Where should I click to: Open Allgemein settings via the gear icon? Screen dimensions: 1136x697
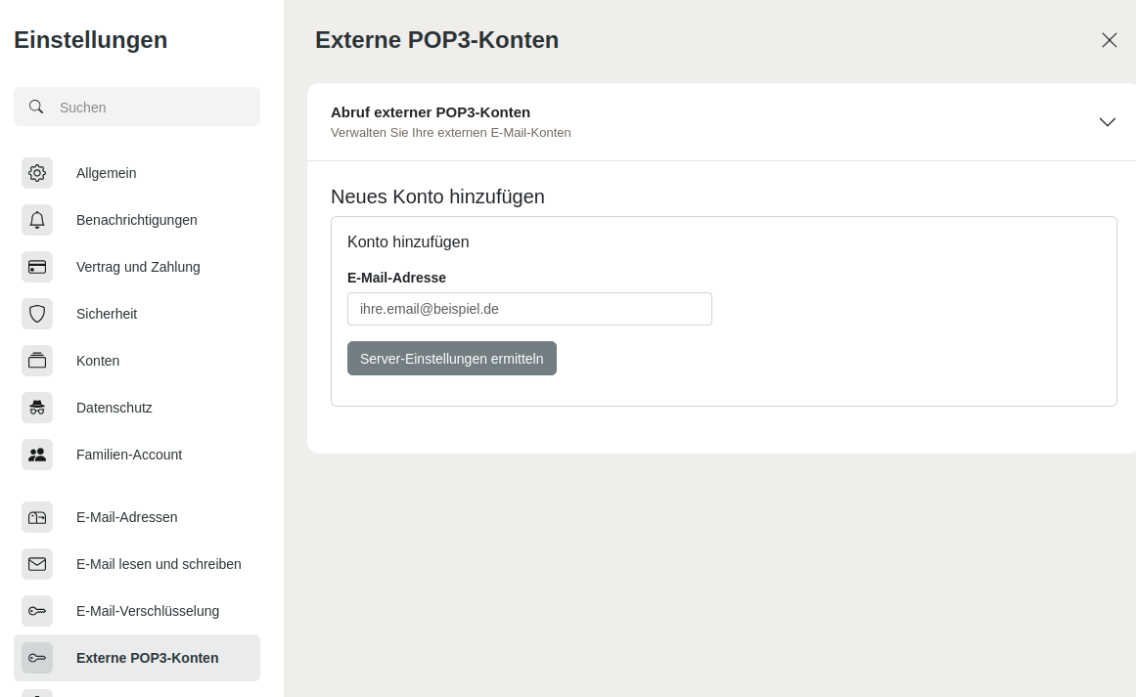(37, 173)
